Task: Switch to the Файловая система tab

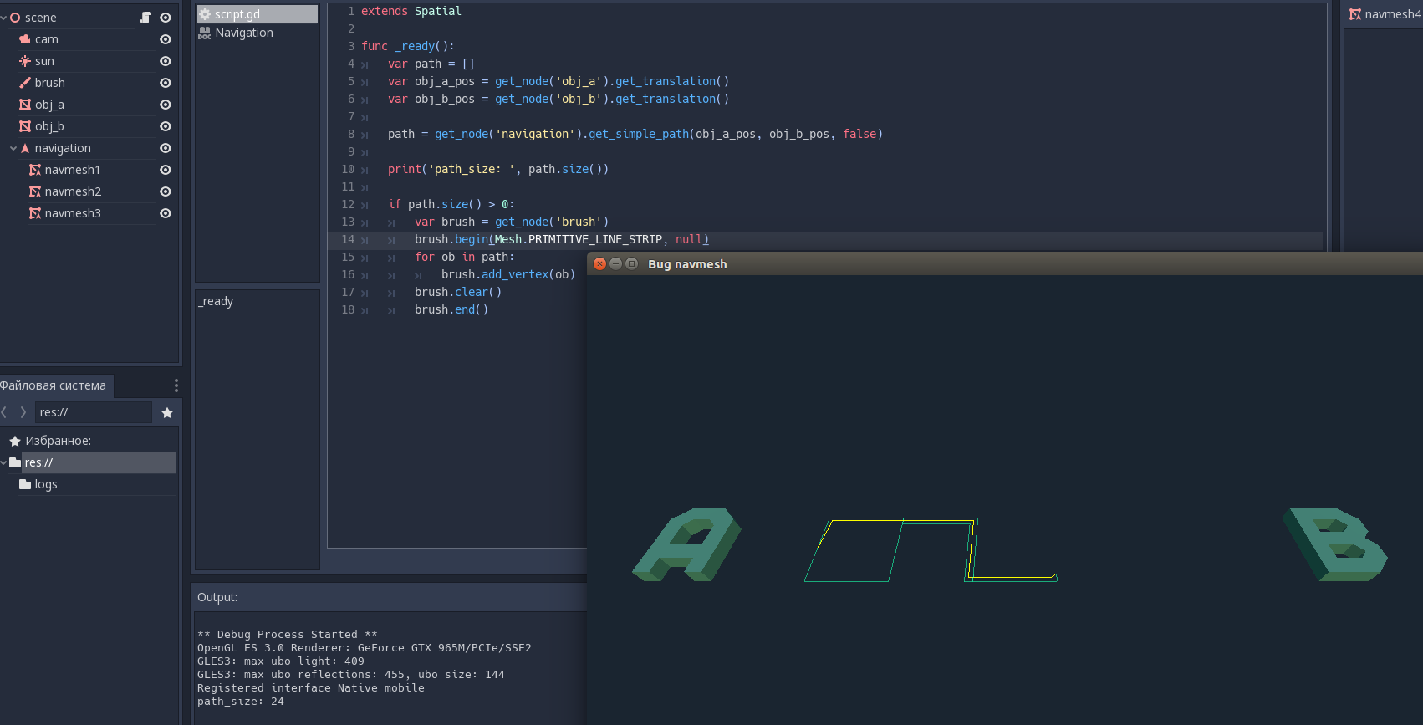Action: tap(55, 385)
